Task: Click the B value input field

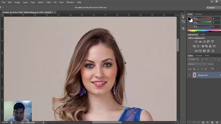Action: point(216,27)
